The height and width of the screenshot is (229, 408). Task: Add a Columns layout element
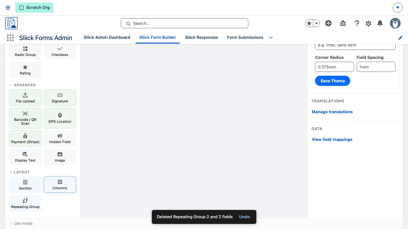point(60,184)
